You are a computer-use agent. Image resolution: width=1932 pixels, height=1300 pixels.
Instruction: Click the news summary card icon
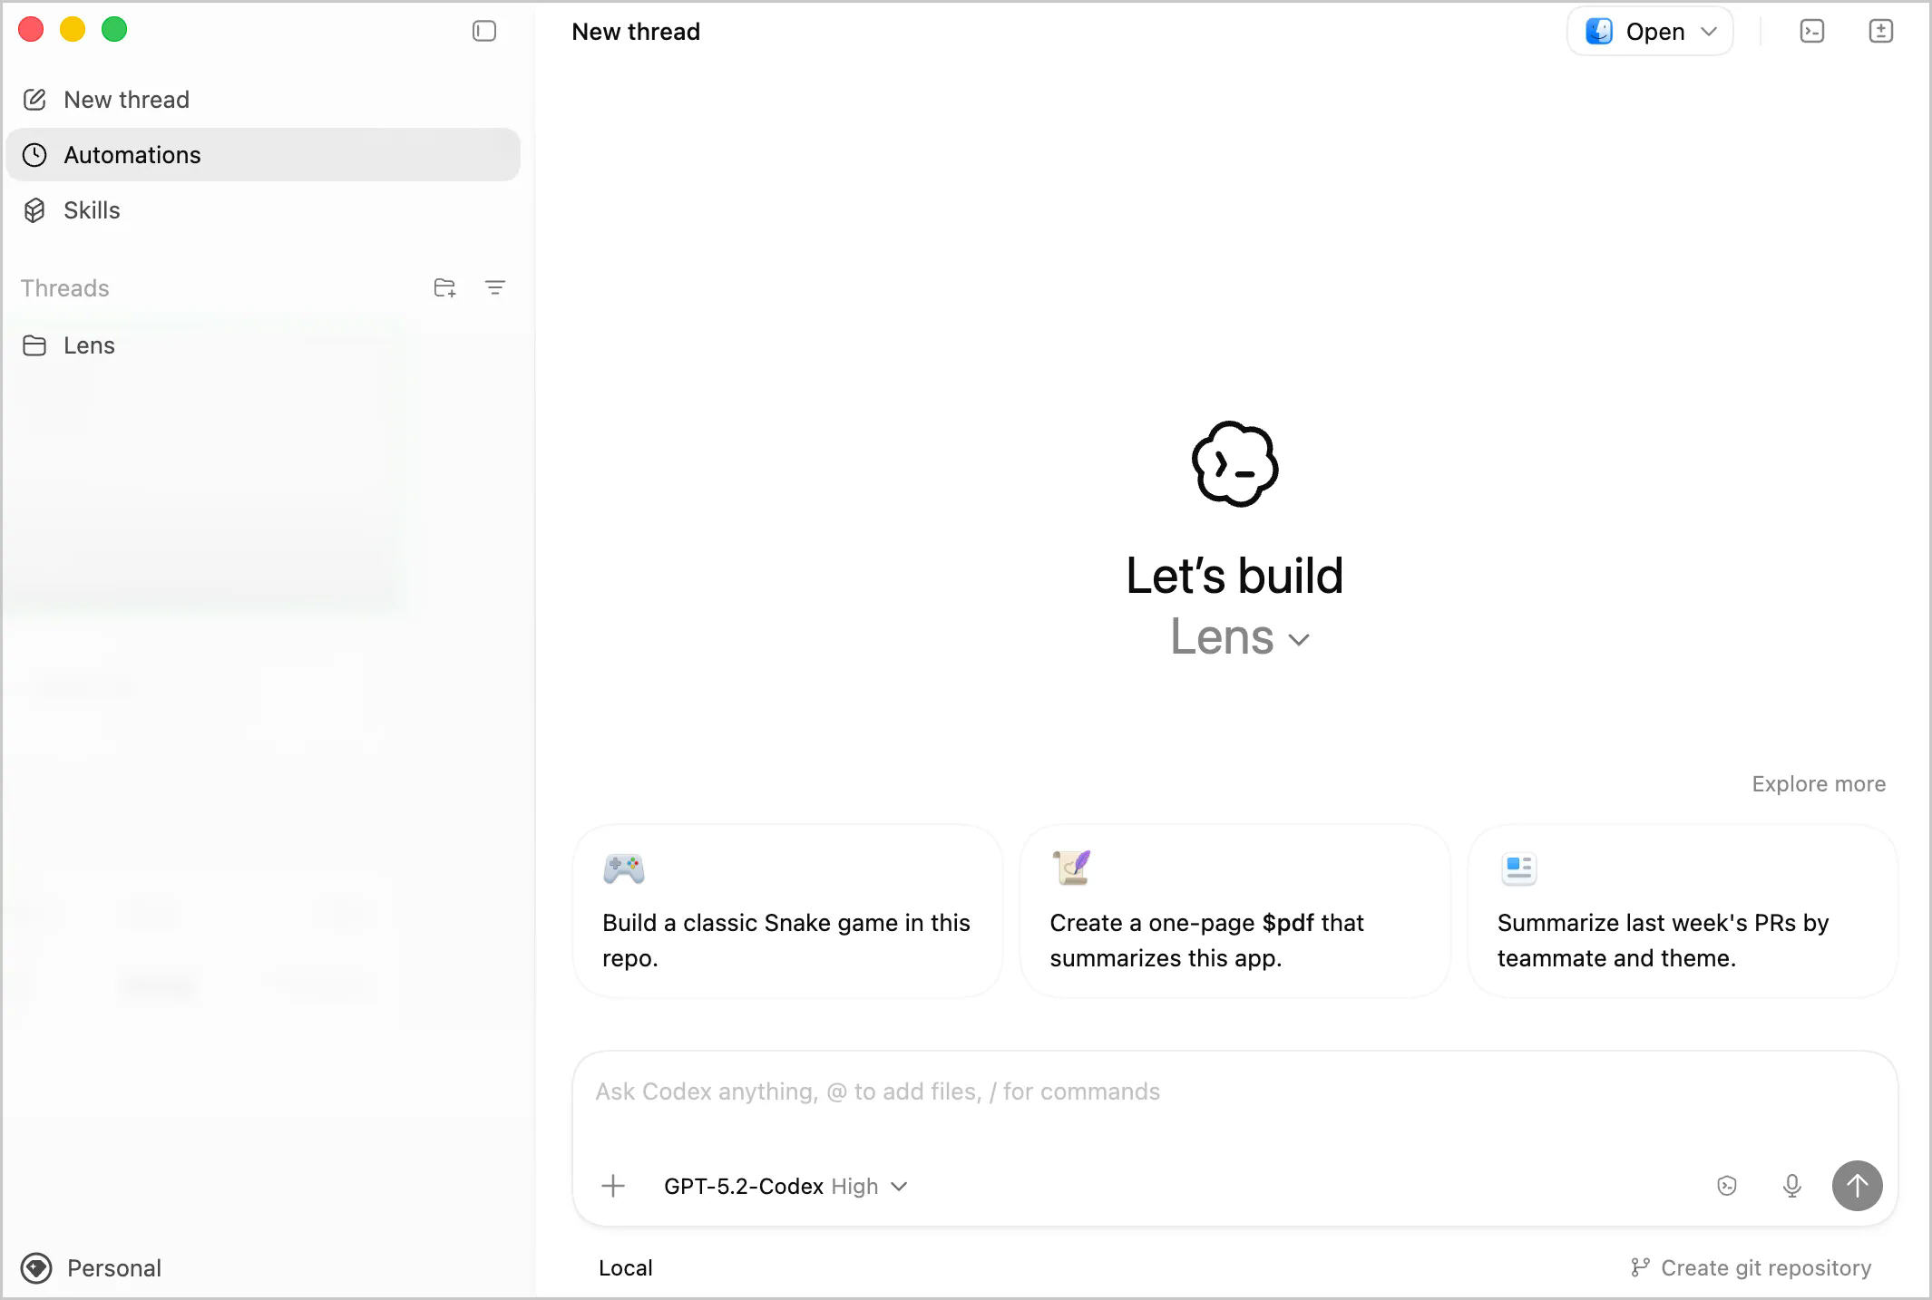[1518, 868]
